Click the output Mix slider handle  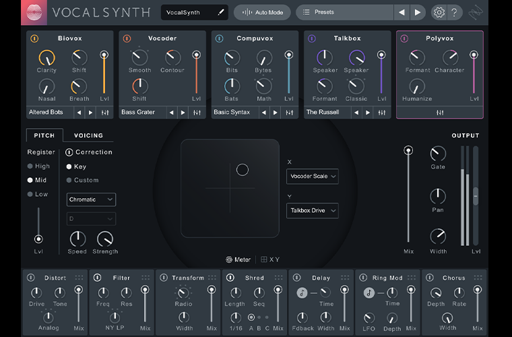[408, 150]
